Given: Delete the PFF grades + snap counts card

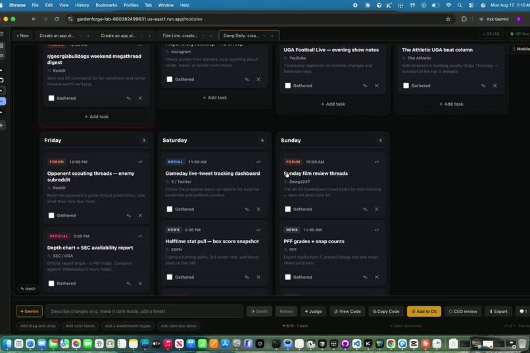Looking at the screenshot, I should [377, 277].
